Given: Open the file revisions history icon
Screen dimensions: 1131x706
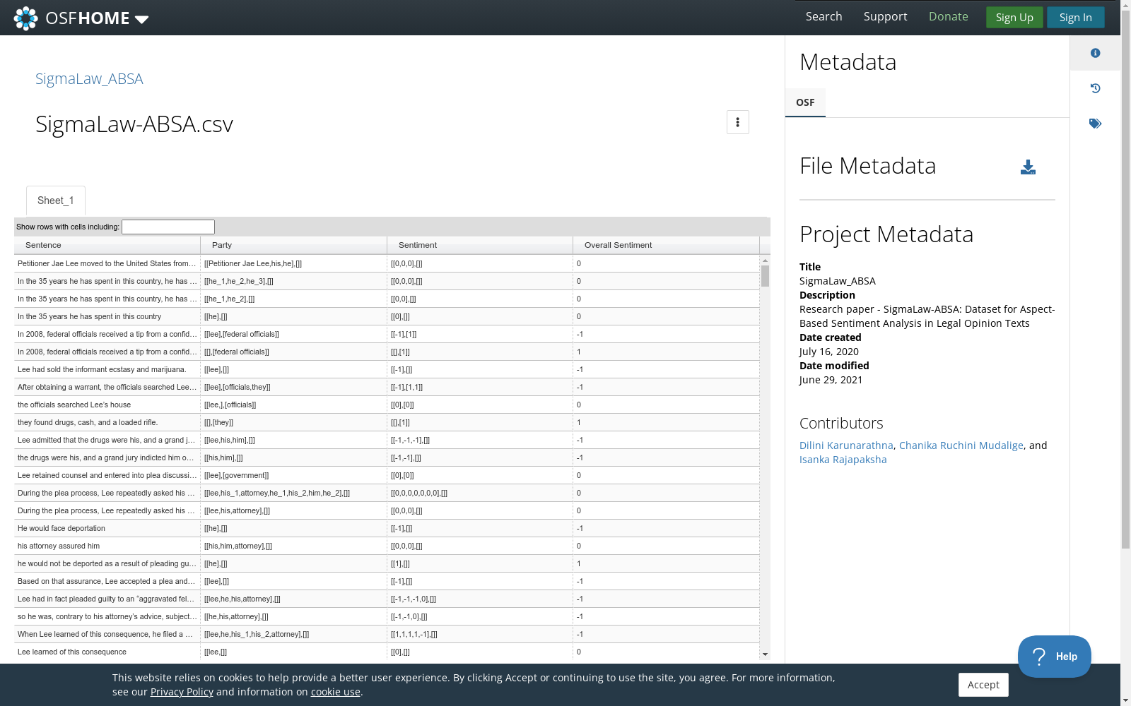Looking at the screenshot, I should [1095, 88].
